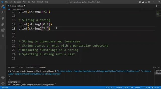
Task: Click the 11_string methods breadcrumb
Action: [17, 9]
